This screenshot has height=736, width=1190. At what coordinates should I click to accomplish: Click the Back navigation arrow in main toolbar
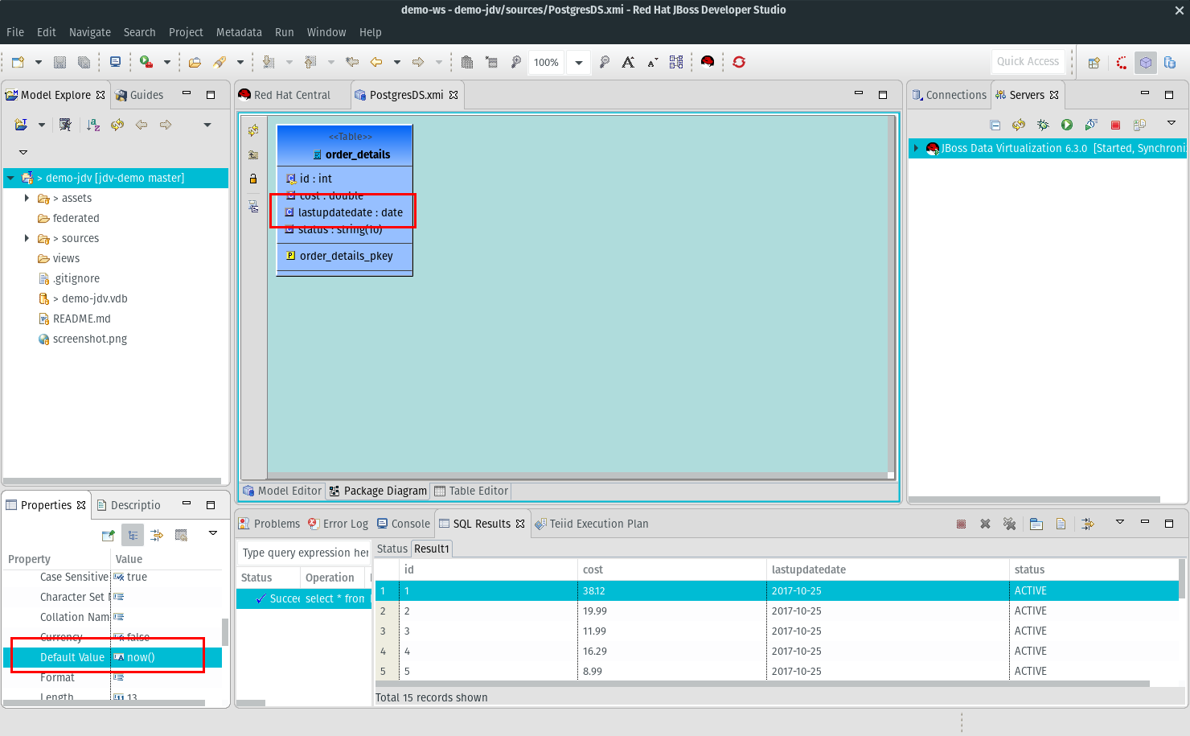coord(376,62)
